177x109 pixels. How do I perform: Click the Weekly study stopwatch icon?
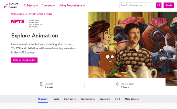[x=118, y=84]
